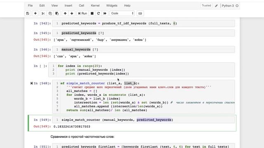This screenshot has width=264, height=148.
Task: Click into predicted_keywords [7] cell input
Action: 144,33
